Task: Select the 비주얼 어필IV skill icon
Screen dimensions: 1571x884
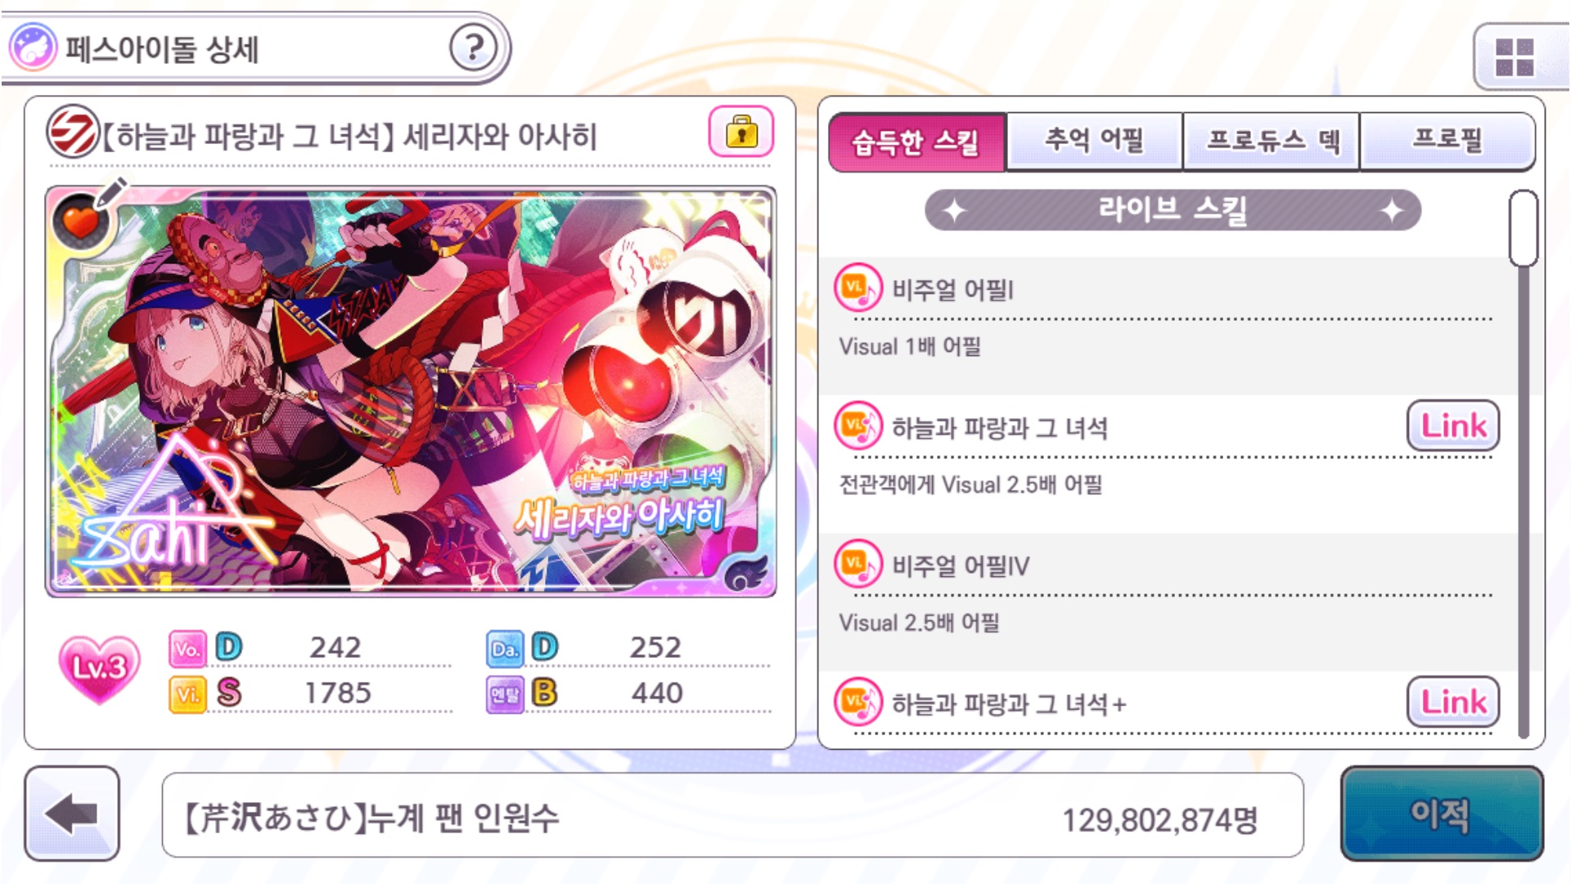Action: click(x=858, y=565)
